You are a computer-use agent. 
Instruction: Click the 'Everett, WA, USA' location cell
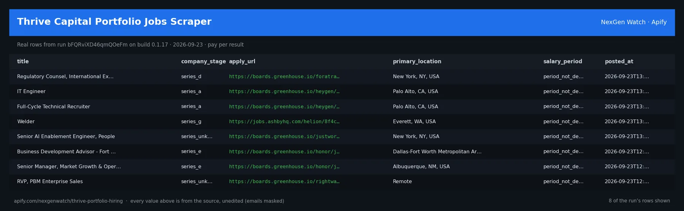pyautogui.click(x=414, y=121)
